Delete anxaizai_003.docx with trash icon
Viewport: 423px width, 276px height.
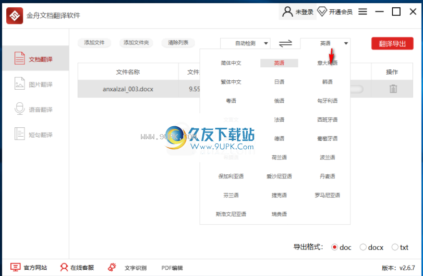point(393,89)
